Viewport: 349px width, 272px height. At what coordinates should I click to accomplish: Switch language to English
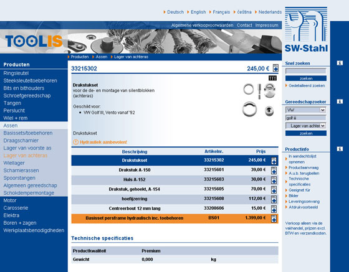coord(198,12)
